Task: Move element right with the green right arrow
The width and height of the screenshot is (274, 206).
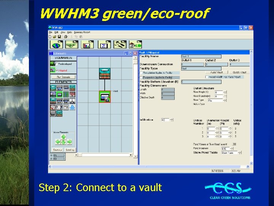Action: [x=70, y=142]
